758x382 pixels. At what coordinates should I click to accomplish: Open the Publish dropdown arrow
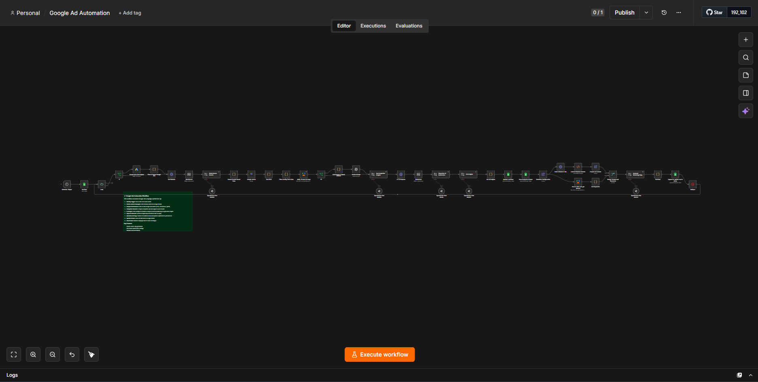(646, 13)
